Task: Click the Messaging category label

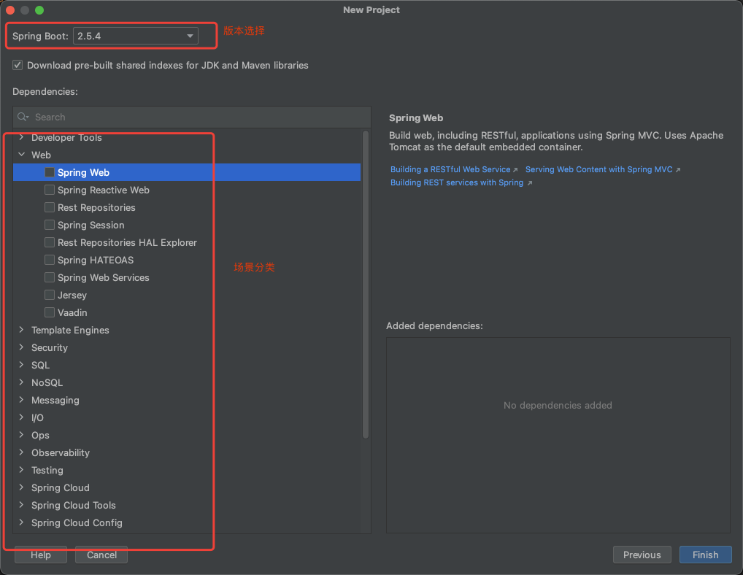Action: click(55, 400)
